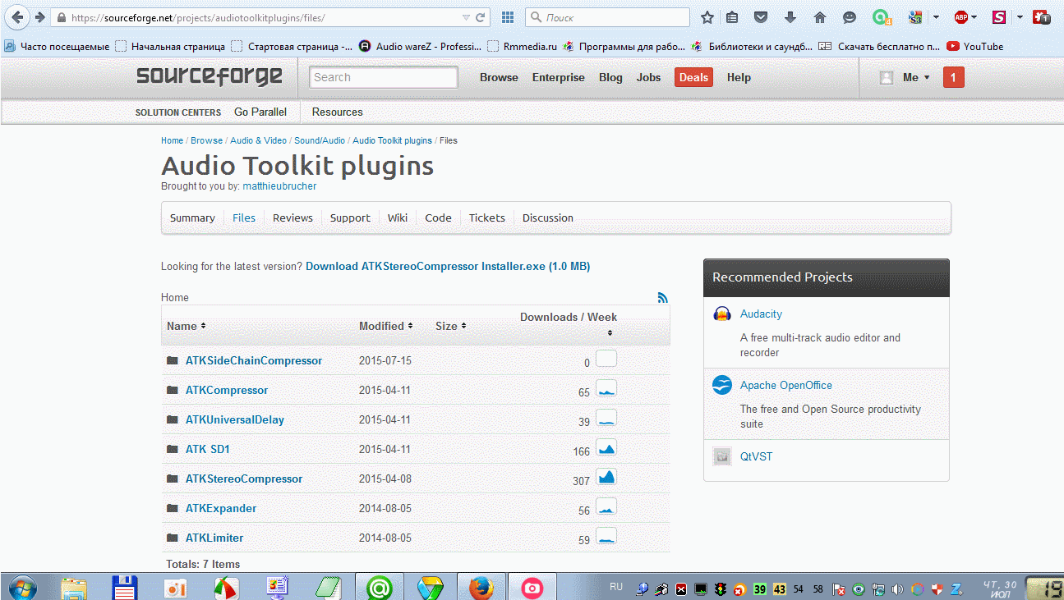Switch keyboard language RU indicator
Screen dimensions: 1064x600
tap(616, 587)
